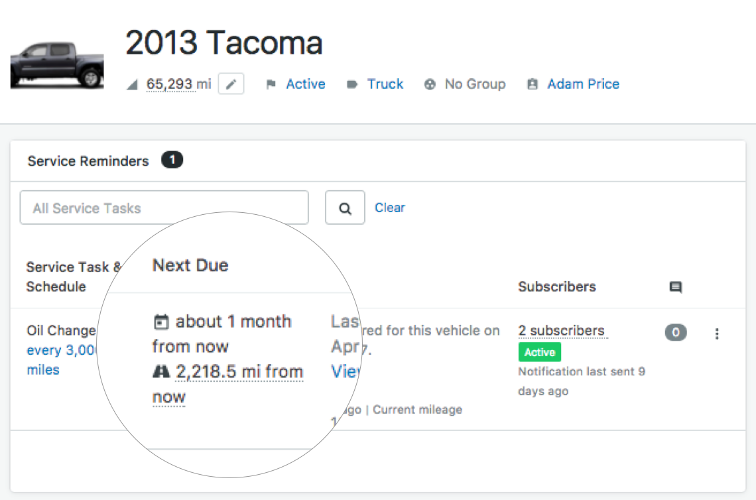
Task: Clear the service task filter
Action: 390,208
